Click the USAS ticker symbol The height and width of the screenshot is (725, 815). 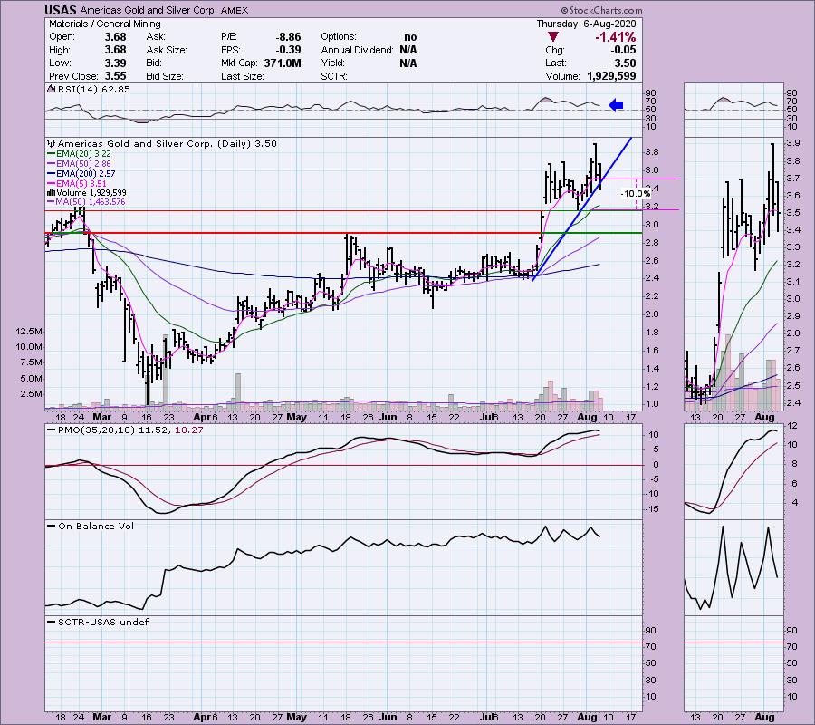tap(61, 10)
